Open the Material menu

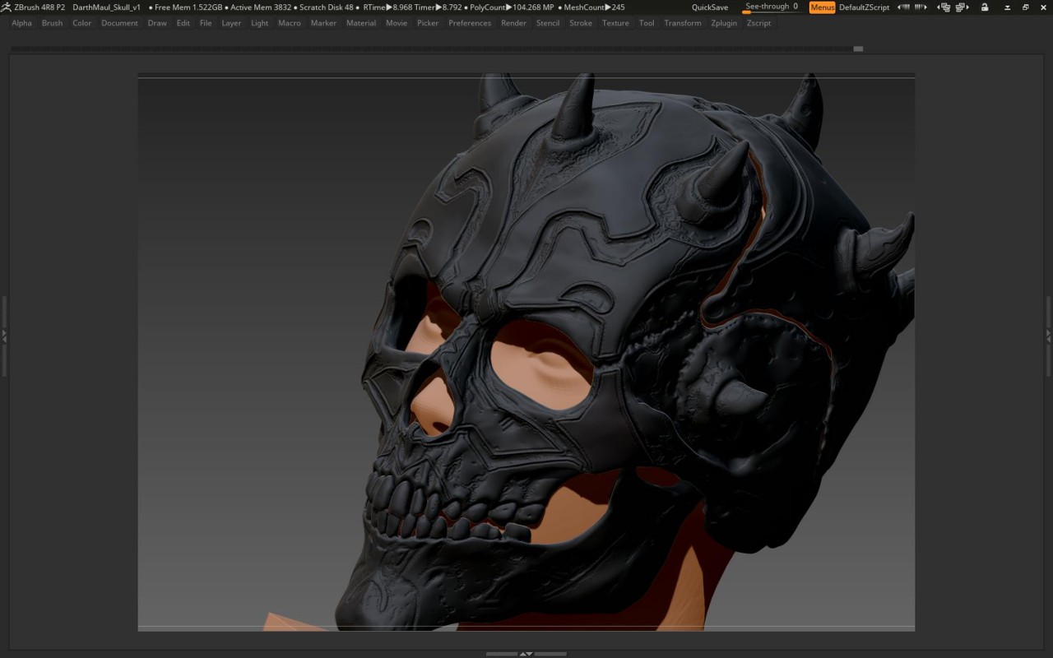coord(360,23)
